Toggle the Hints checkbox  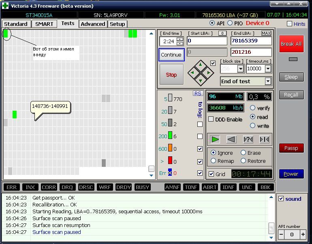(289, 24)
